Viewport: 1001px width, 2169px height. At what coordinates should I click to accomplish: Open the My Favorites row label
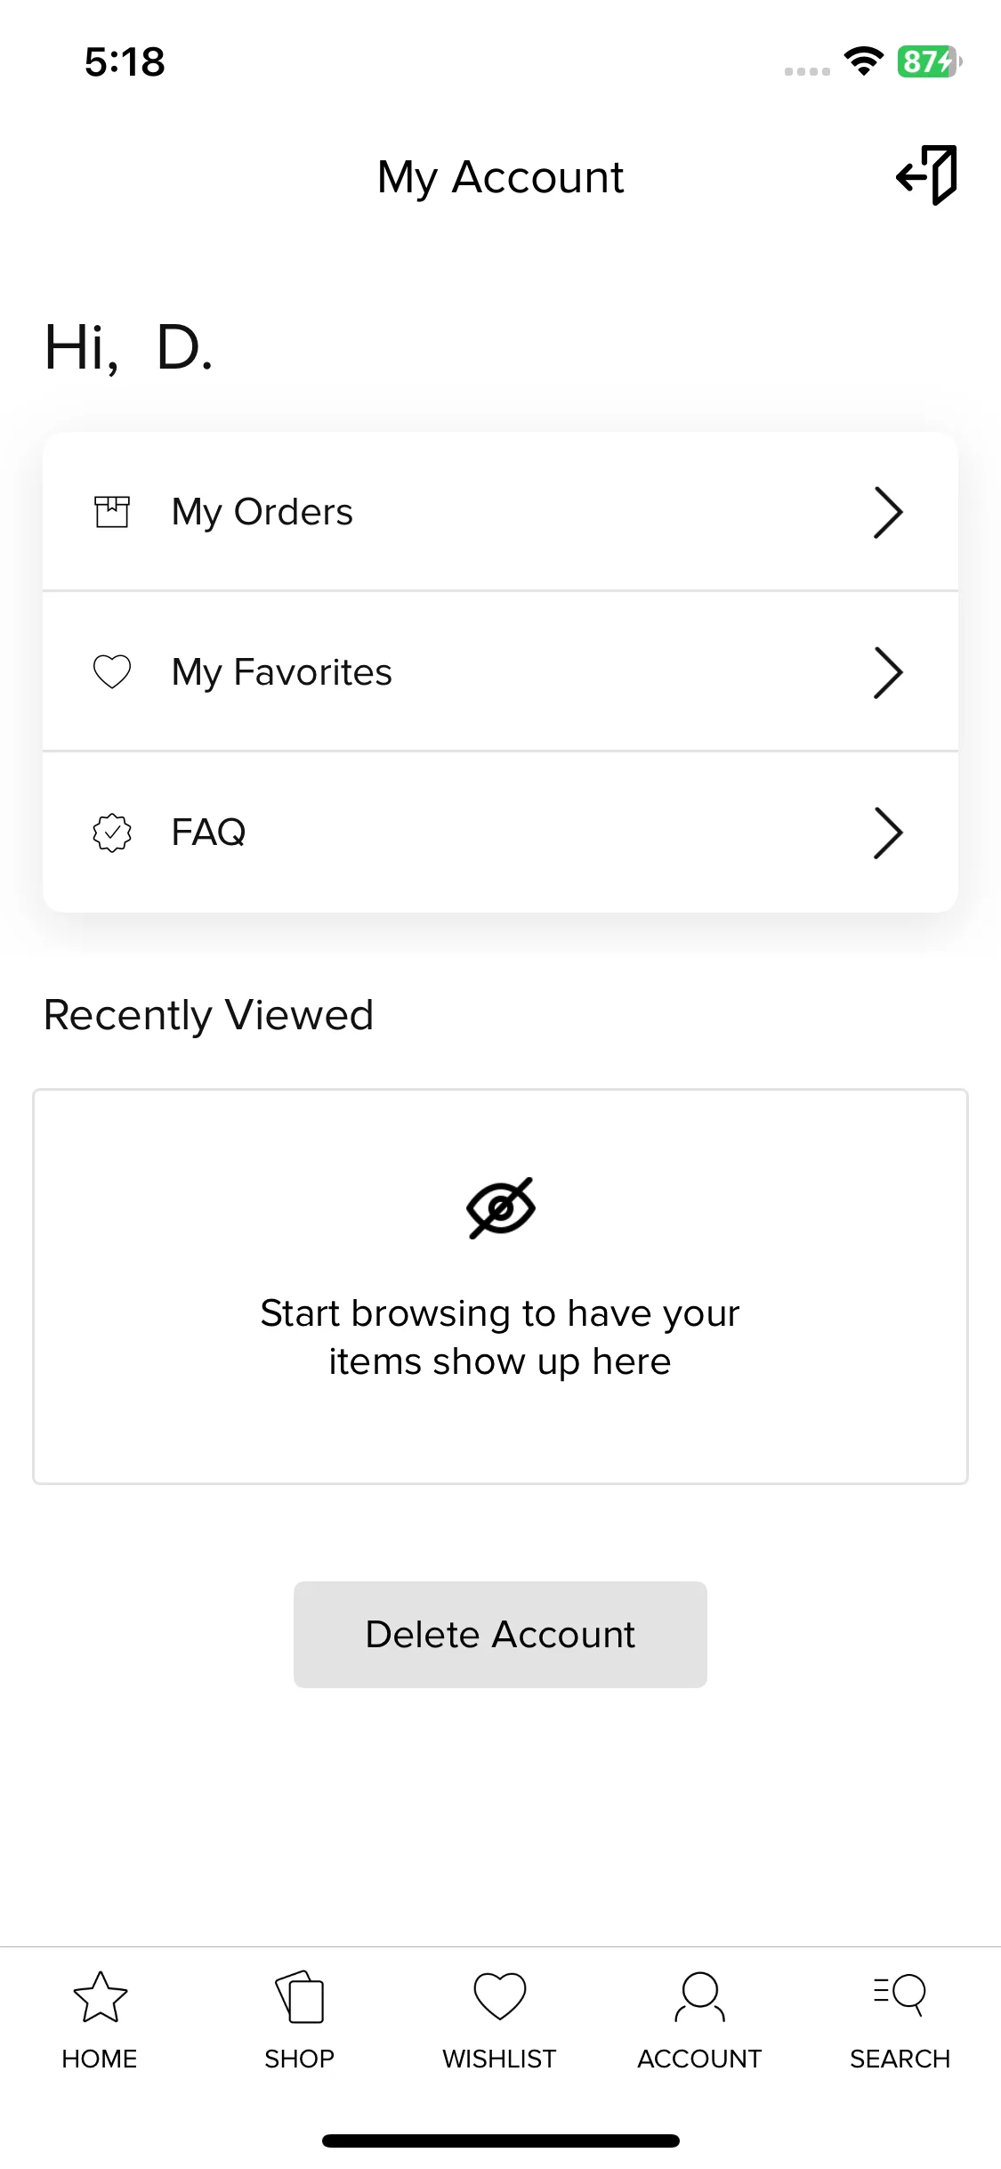point(282,672)
